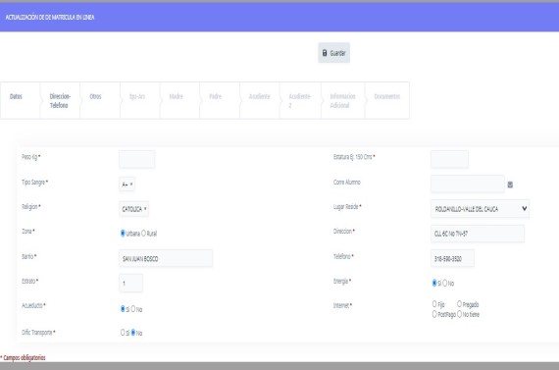Click the Guardar button
The height and width of the screenshot is (370, 559).
point(333,53)
